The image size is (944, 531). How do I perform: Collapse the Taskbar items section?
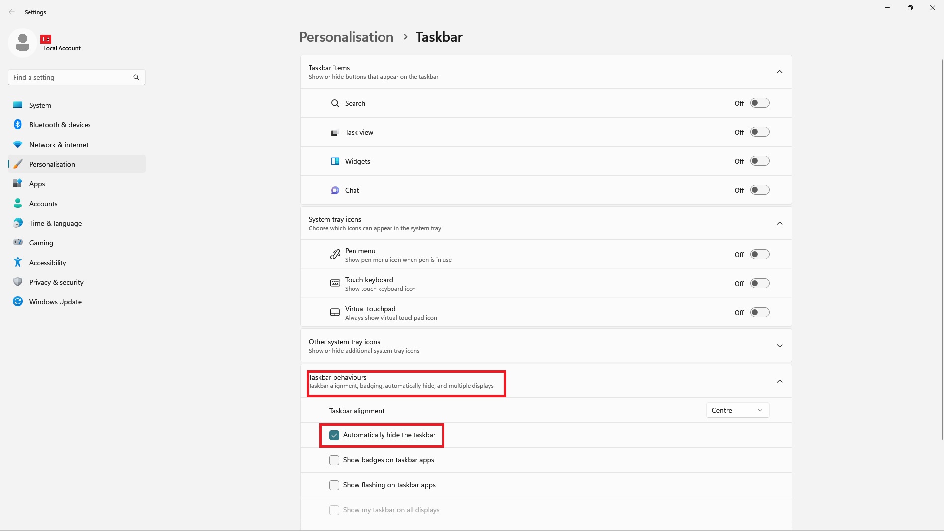point(779,72)
